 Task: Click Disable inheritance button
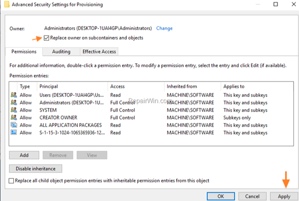click(x=35, y=169)
